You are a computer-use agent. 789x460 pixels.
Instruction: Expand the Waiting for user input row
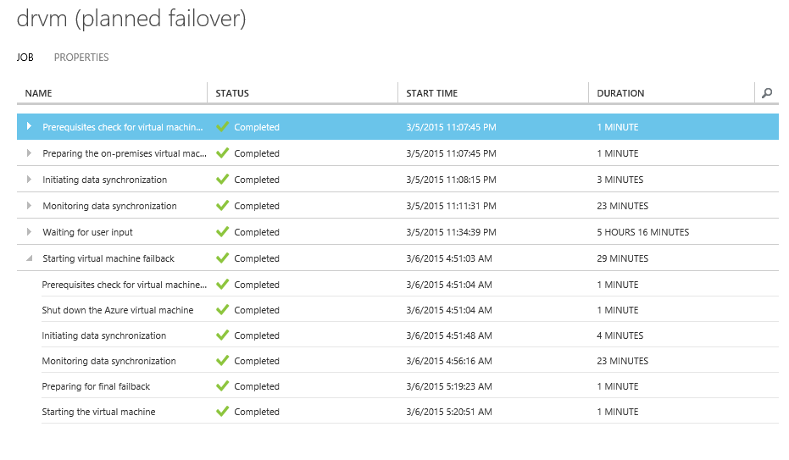click(x=29, y=232)
